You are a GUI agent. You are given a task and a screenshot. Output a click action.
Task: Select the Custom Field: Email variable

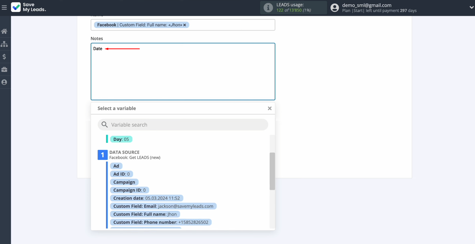pos(163,206)
